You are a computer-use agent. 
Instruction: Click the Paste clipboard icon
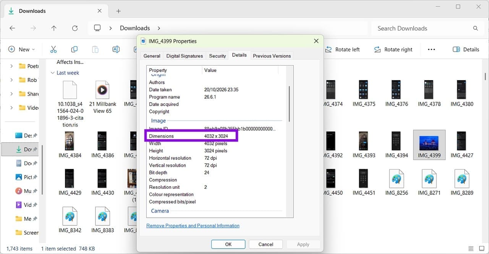coord(95,49)
